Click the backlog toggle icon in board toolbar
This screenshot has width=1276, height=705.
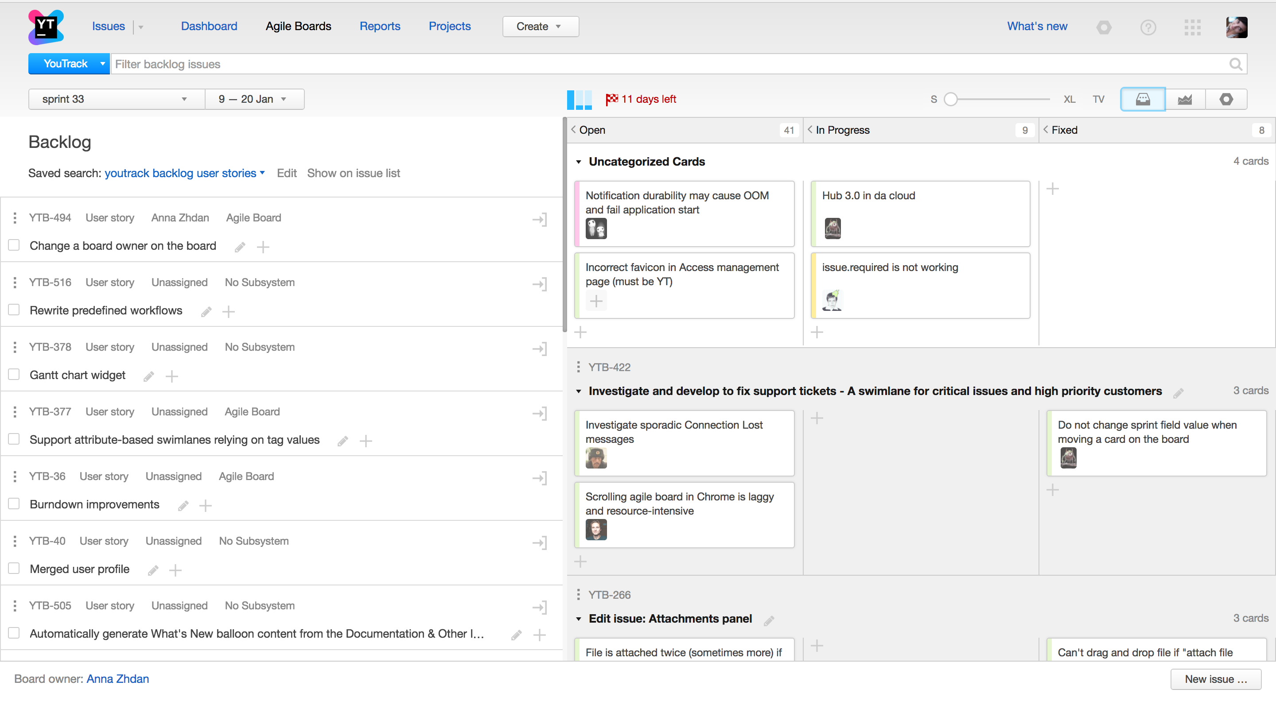pyautogui.click(x=1142, y=99)
